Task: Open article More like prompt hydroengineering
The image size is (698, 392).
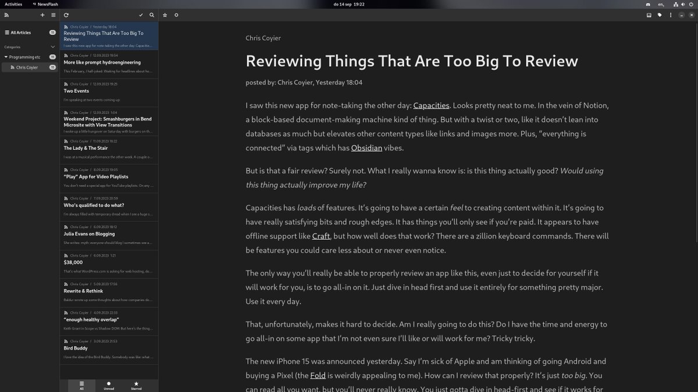Action: pyautogui.click(x=109, y=64)
